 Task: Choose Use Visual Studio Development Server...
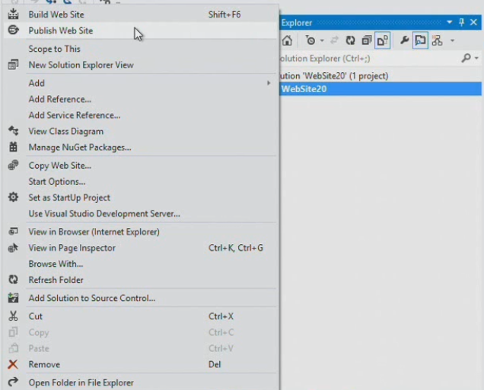[x=140, y=214]
